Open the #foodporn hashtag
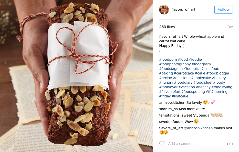Screen dimensions: 239x152 168,59
